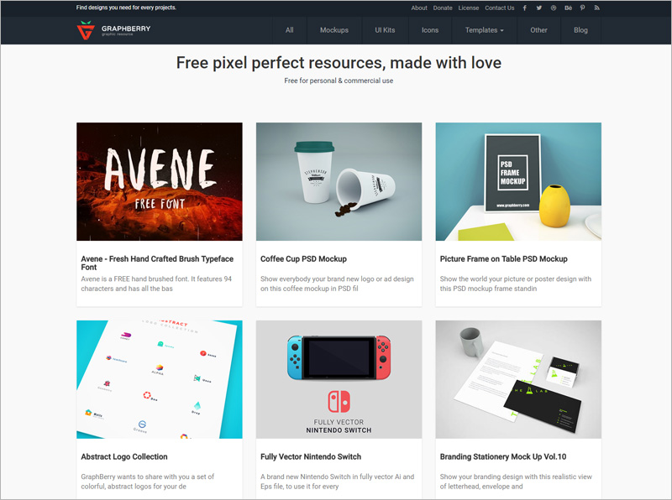Open the Behance social icon
This screenshot has height=500, width=672.
[569, 8]
